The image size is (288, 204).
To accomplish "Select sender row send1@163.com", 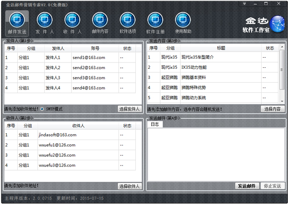I will tap(70, 57).
